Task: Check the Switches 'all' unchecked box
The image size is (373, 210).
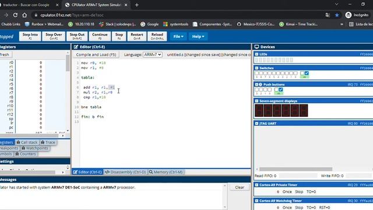Action: 302,73
